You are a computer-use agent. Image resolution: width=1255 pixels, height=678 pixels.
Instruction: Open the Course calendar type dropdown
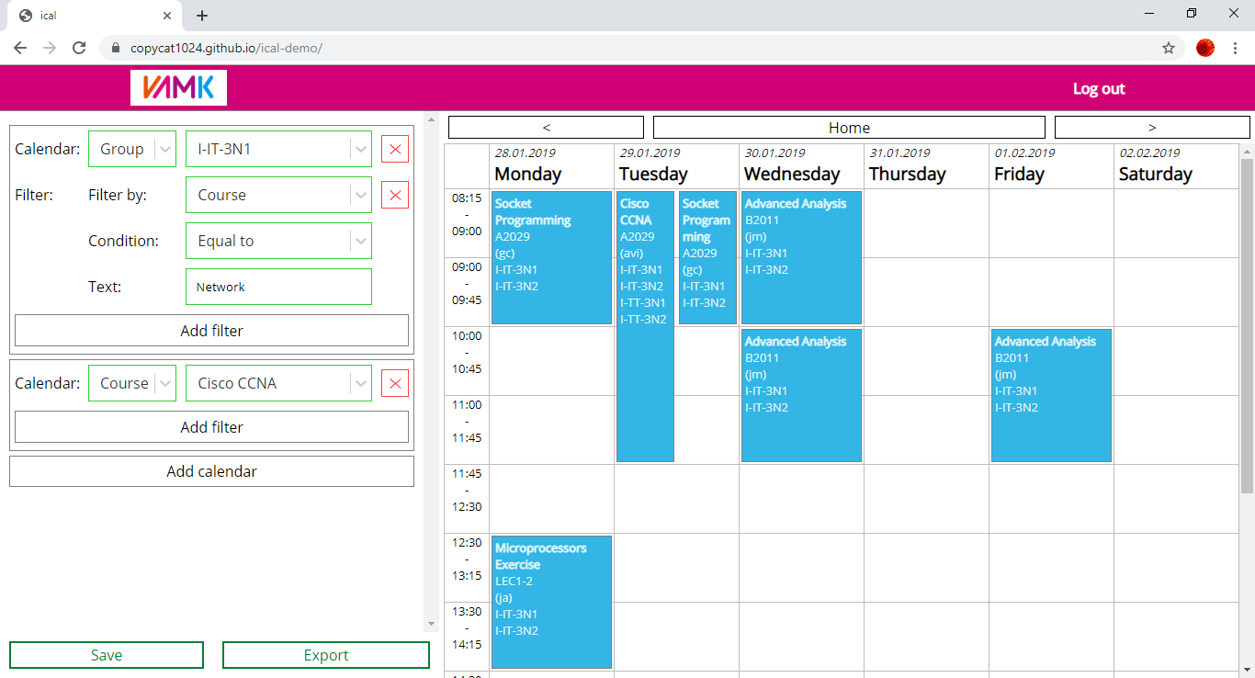click(x=132, y=383)
